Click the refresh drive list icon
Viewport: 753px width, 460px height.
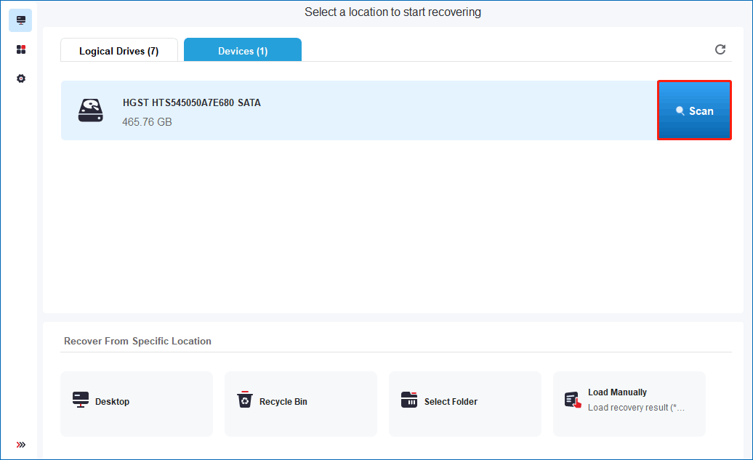(x=720, y=49)
